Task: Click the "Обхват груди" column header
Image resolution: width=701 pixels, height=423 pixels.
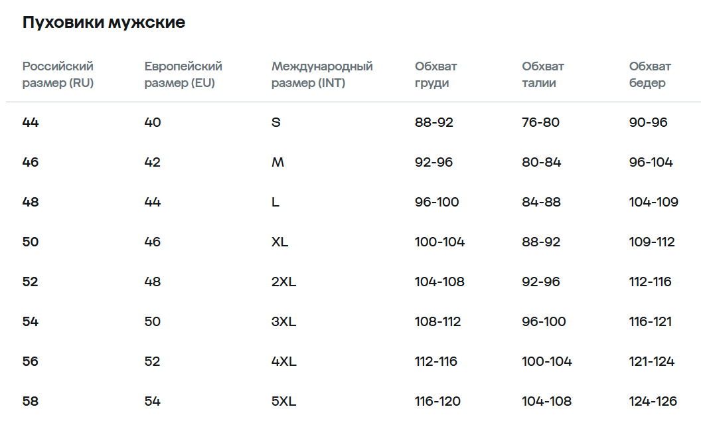Action: pos(436,74)
